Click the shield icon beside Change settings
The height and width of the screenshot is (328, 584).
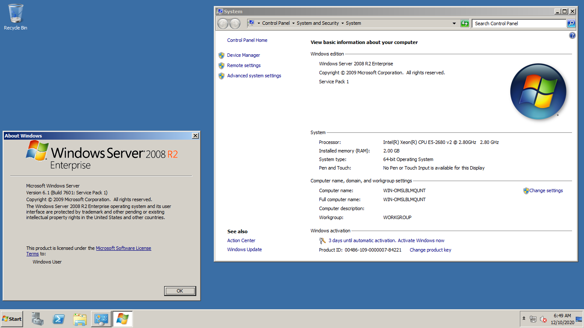click(x=526, y=191)
